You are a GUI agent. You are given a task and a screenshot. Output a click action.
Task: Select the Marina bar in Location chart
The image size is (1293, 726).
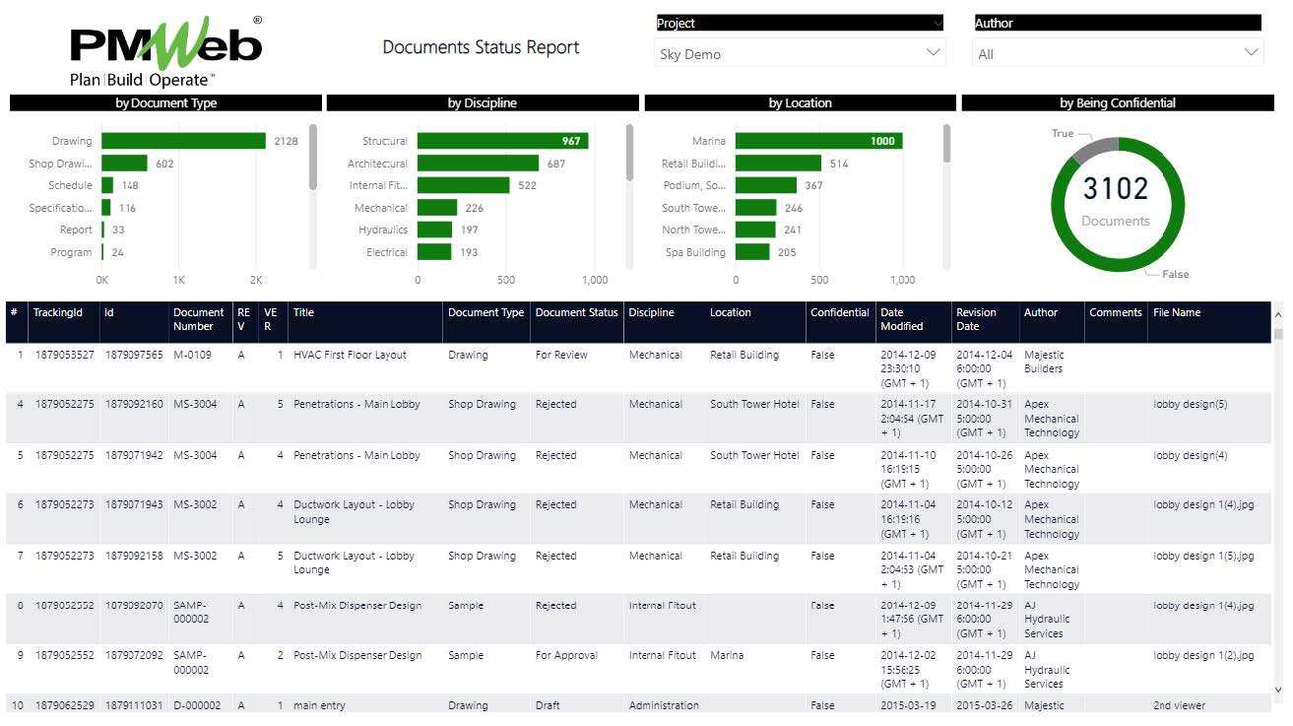click(x=817, y=141)
